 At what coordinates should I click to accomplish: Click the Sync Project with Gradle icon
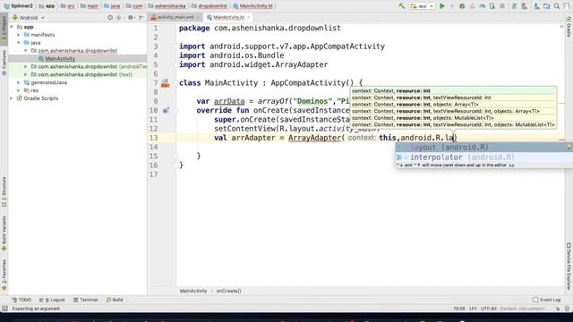click(x=514, y=6)
